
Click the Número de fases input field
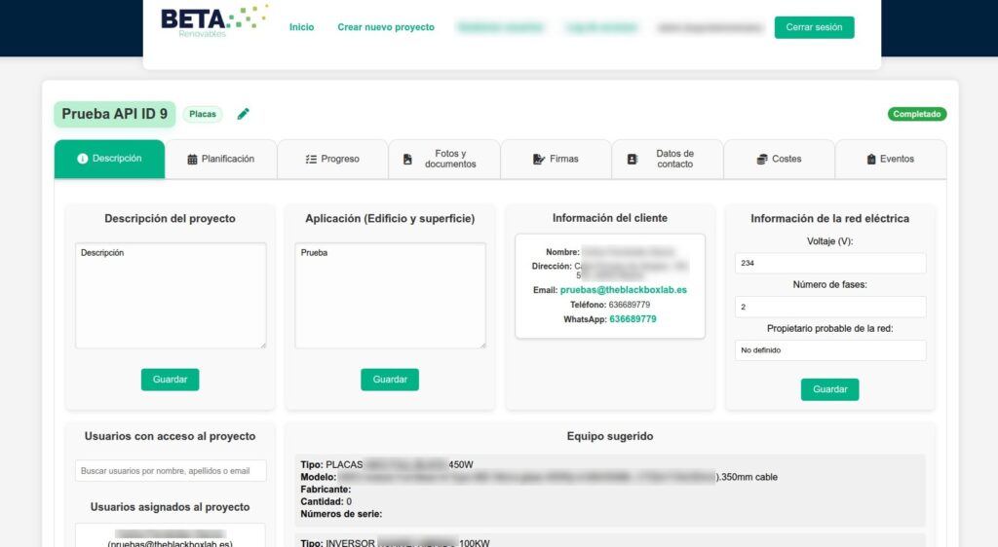click(x=830, y=307)
